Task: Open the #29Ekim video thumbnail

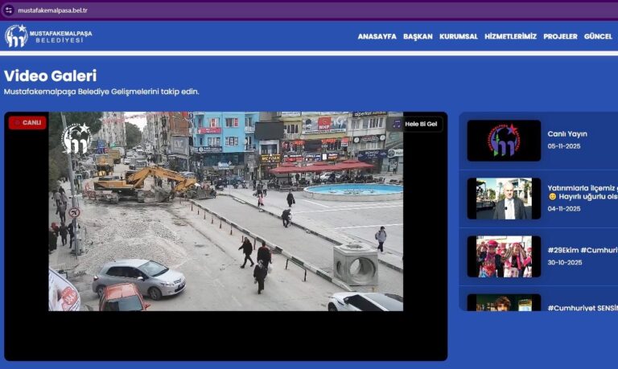Action: click(x=504, y=256)
